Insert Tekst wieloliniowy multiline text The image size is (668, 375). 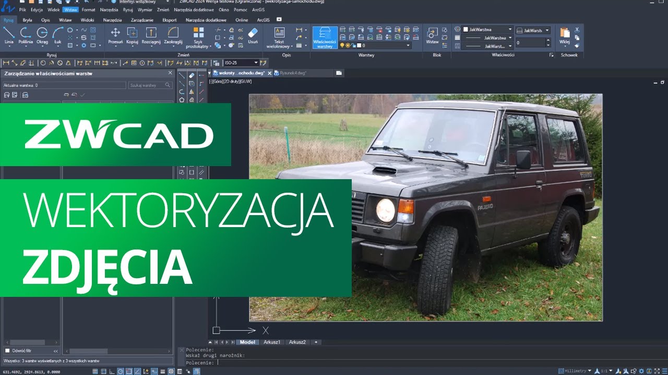point(280,37)
